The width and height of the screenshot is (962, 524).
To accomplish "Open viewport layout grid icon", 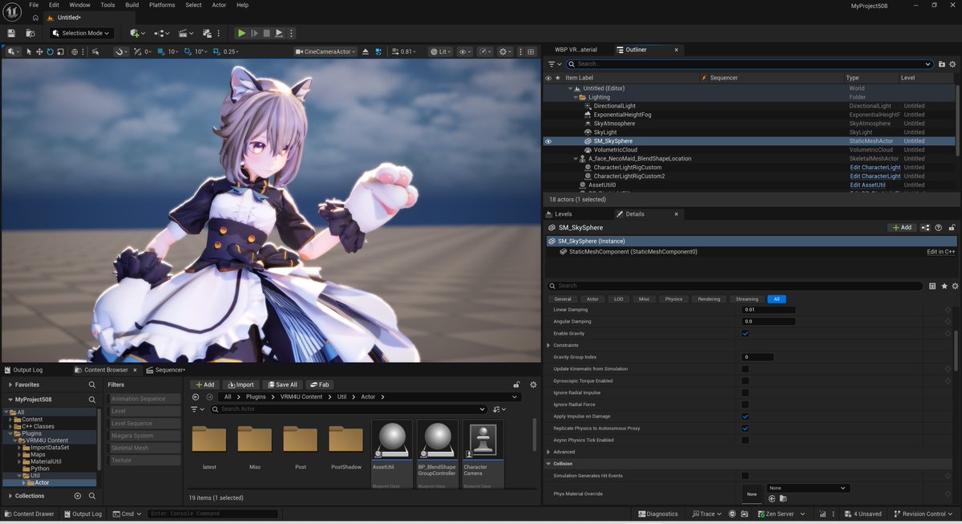I will [x=530, y=51].
